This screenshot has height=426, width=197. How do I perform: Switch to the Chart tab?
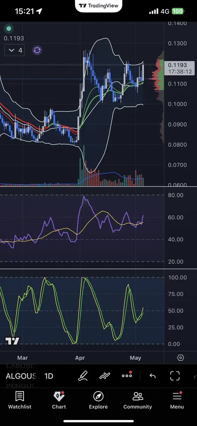click(59, 400)
